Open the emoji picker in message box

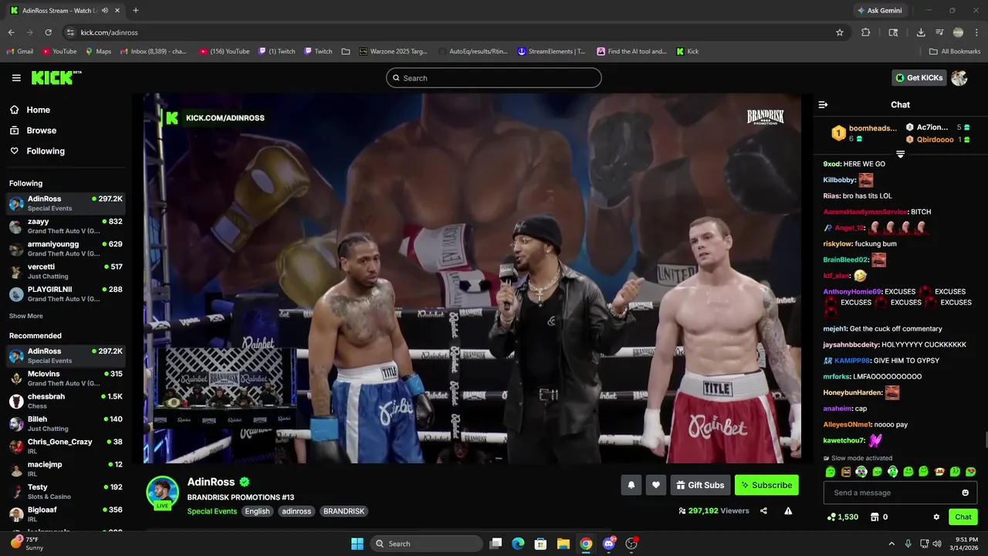[x=965, y=493]
